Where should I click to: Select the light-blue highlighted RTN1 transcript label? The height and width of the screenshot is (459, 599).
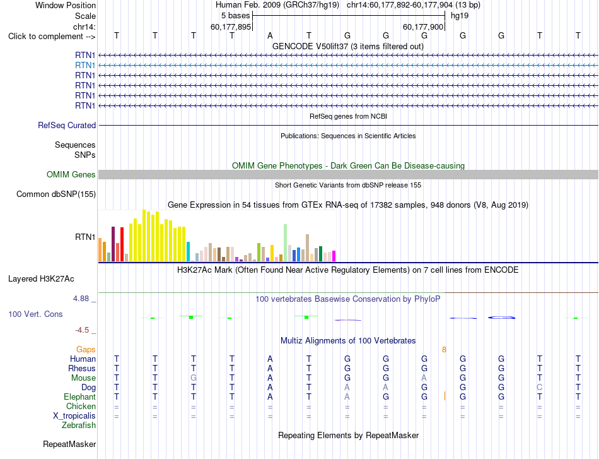click(85, 66)
